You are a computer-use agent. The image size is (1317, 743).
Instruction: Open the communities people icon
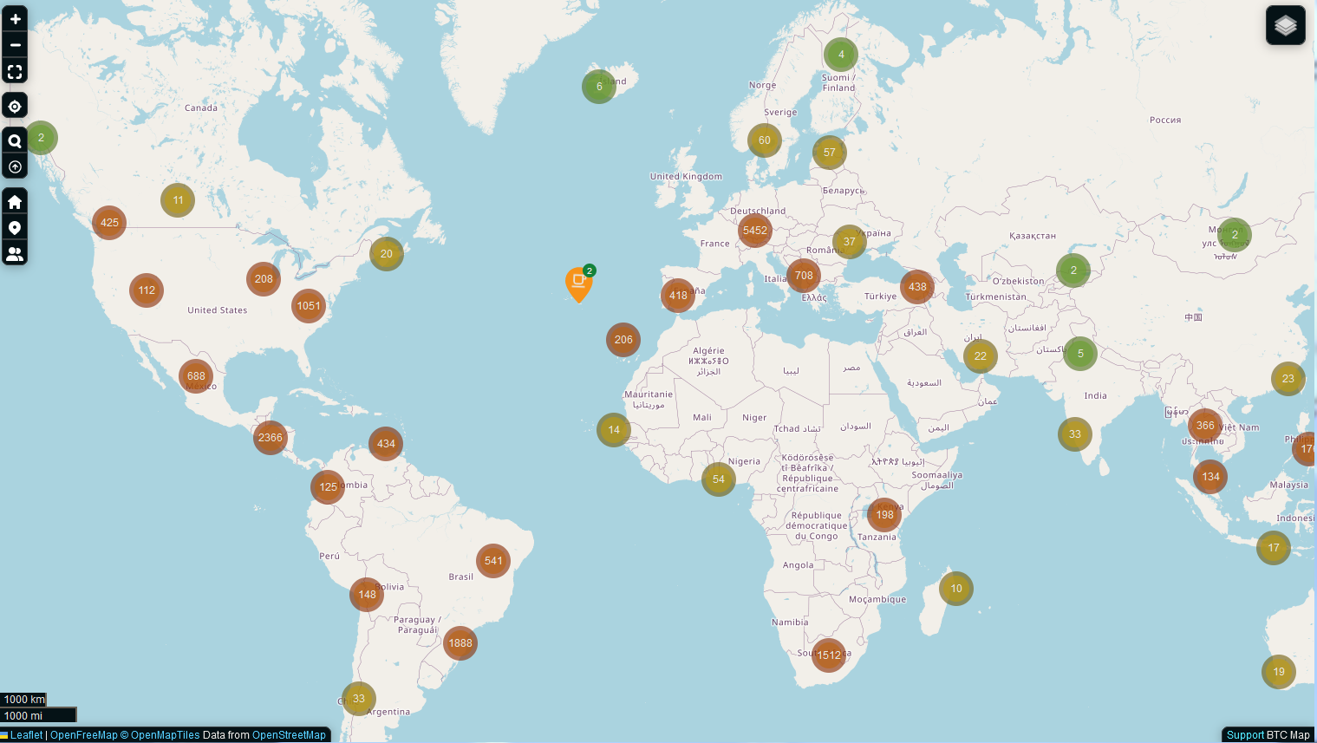(x=15, y=254)
